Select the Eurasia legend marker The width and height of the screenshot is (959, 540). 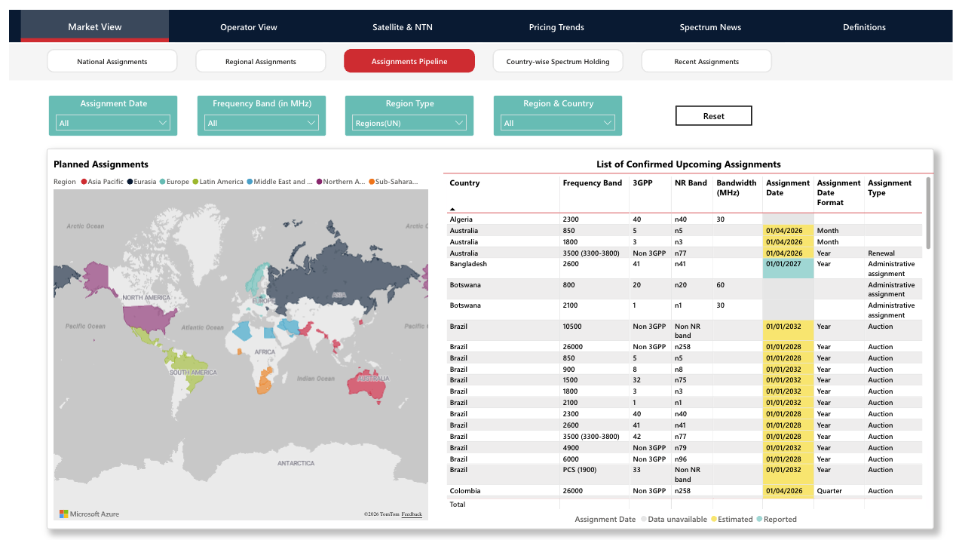coord(130,182)
